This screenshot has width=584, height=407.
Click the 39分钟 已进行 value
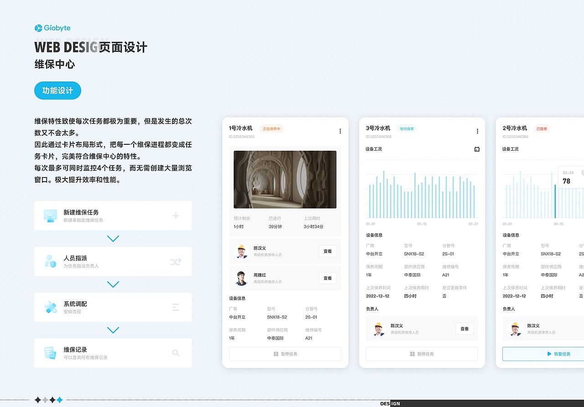click(275, 227)
